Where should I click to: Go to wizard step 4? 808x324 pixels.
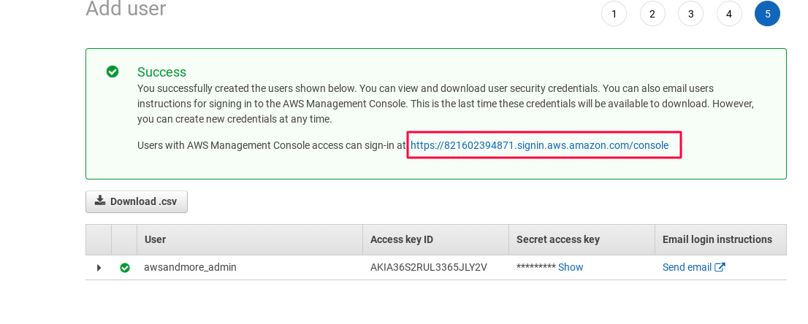[x=729, y=14]
